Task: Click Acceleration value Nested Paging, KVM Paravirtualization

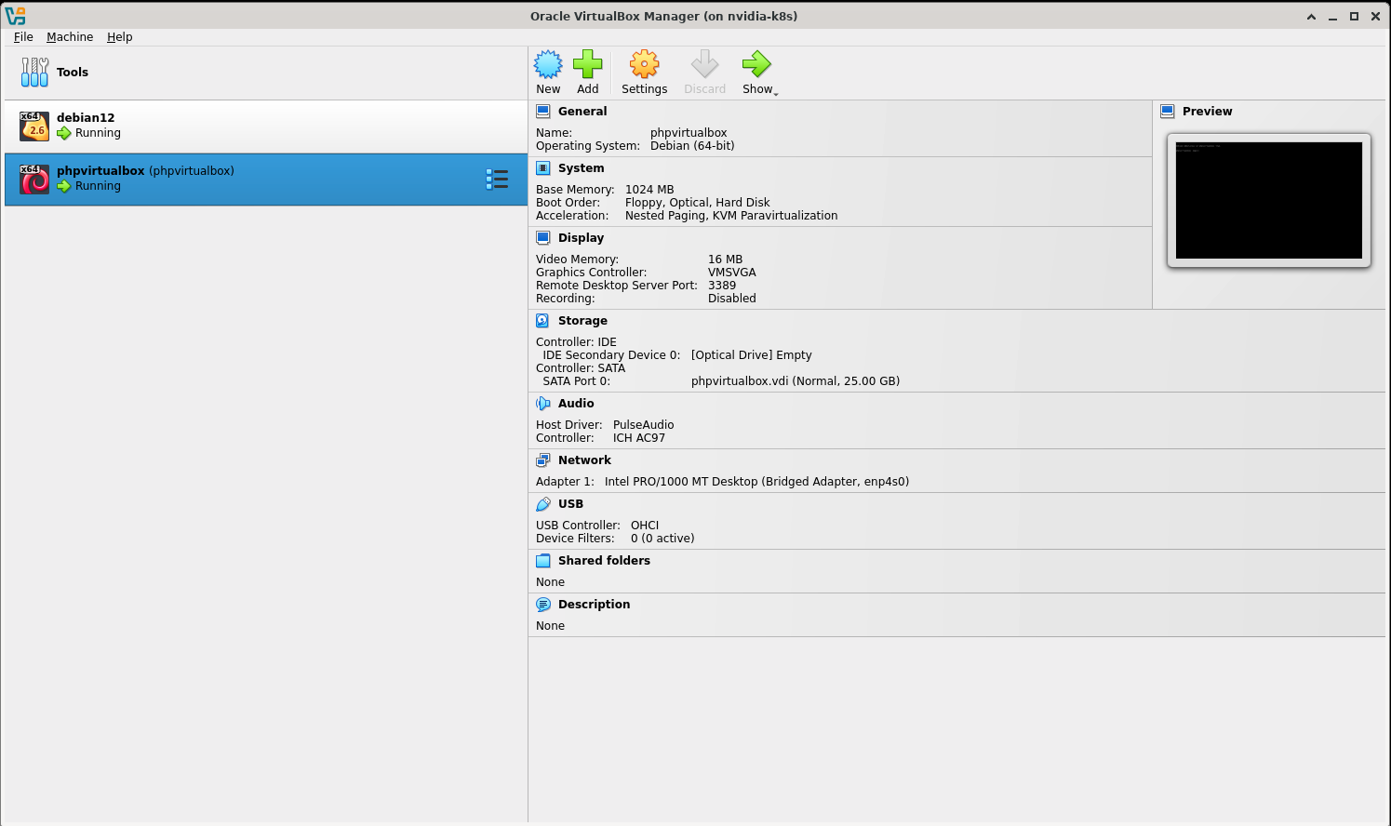Action: [731, 216]
